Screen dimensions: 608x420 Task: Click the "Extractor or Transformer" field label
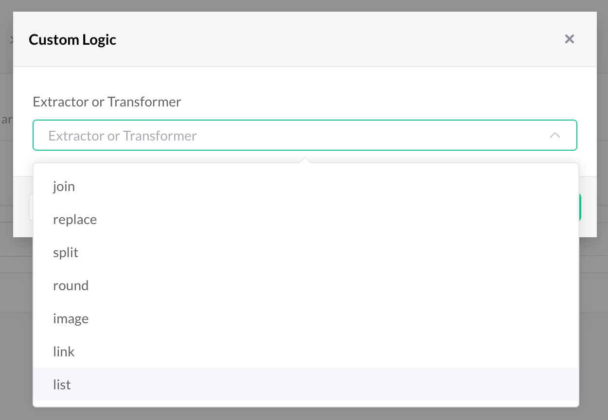[107, 102]
